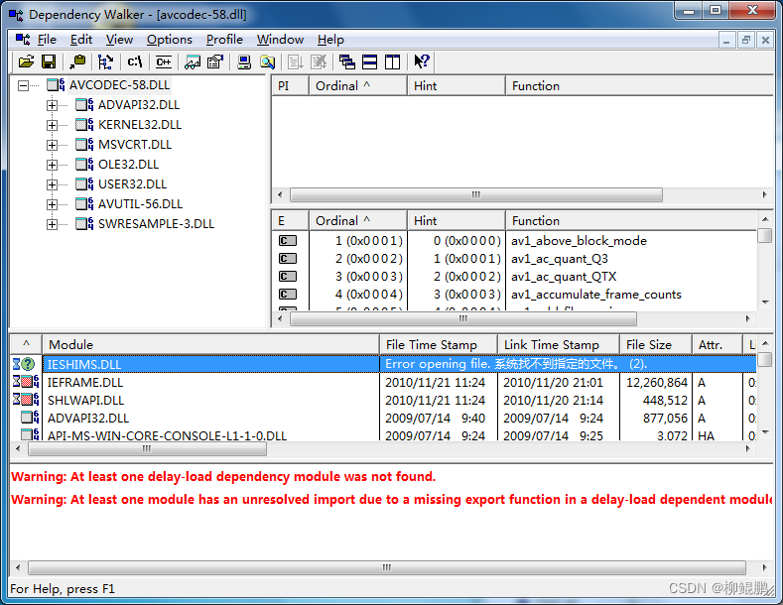Click the Copy clipboard toolbar icon
Viewport: 783px width, 605px height.
tap(77, 61)
